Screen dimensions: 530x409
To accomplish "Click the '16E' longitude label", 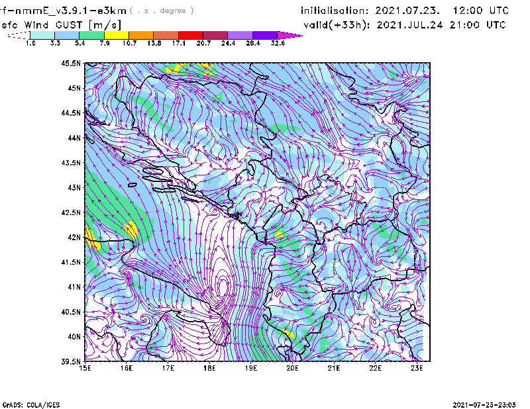I will click(x=127, y=368).
